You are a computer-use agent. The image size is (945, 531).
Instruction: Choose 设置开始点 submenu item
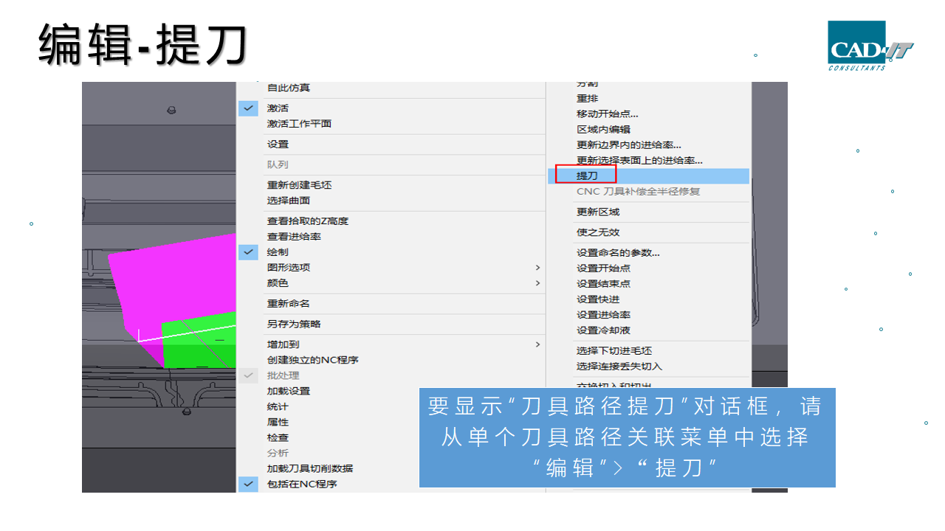(603, 268)
